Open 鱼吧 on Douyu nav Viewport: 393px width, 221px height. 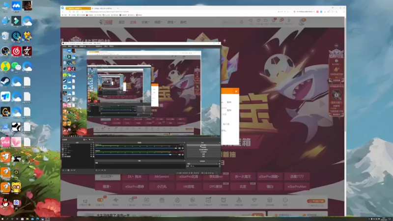pos(183,22)
